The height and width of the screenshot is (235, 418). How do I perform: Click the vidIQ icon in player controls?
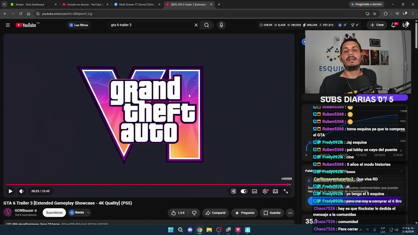(x=233, y=191)
